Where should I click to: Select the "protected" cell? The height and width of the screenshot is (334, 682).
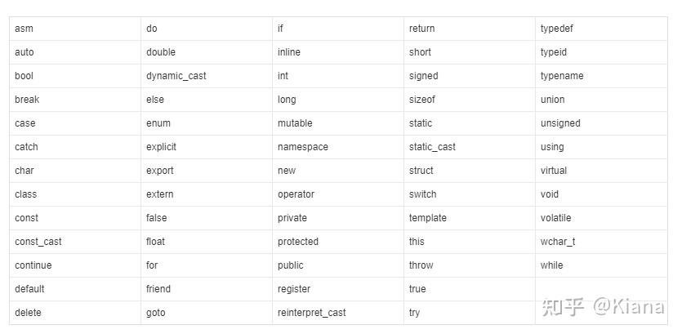pos(298,242)
